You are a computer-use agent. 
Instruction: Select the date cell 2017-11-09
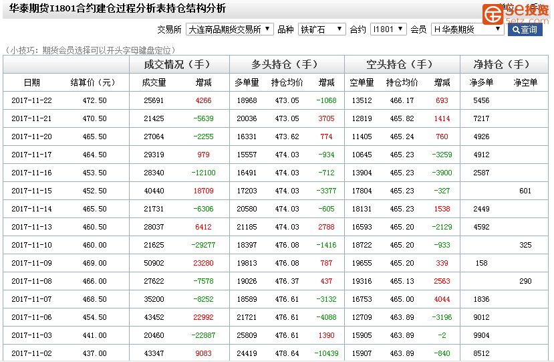tap(31, 263)
